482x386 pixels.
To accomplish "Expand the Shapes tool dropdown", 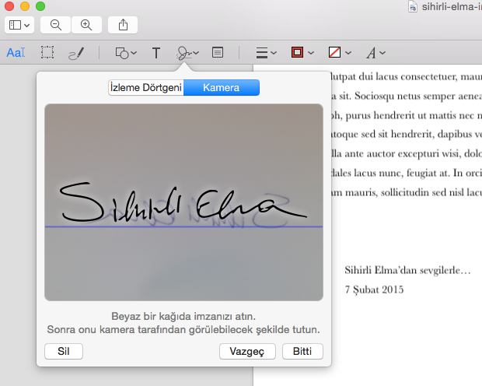I will 126,53.
